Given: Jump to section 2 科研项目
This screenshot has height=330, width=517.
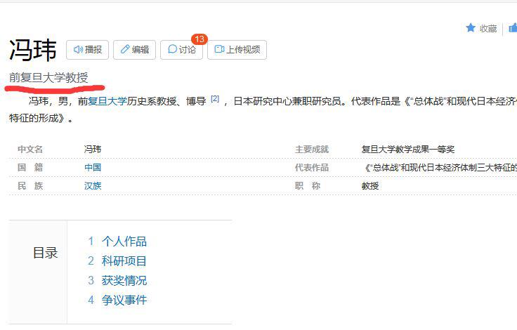Looking at the screenshot, I should [124, 261].
